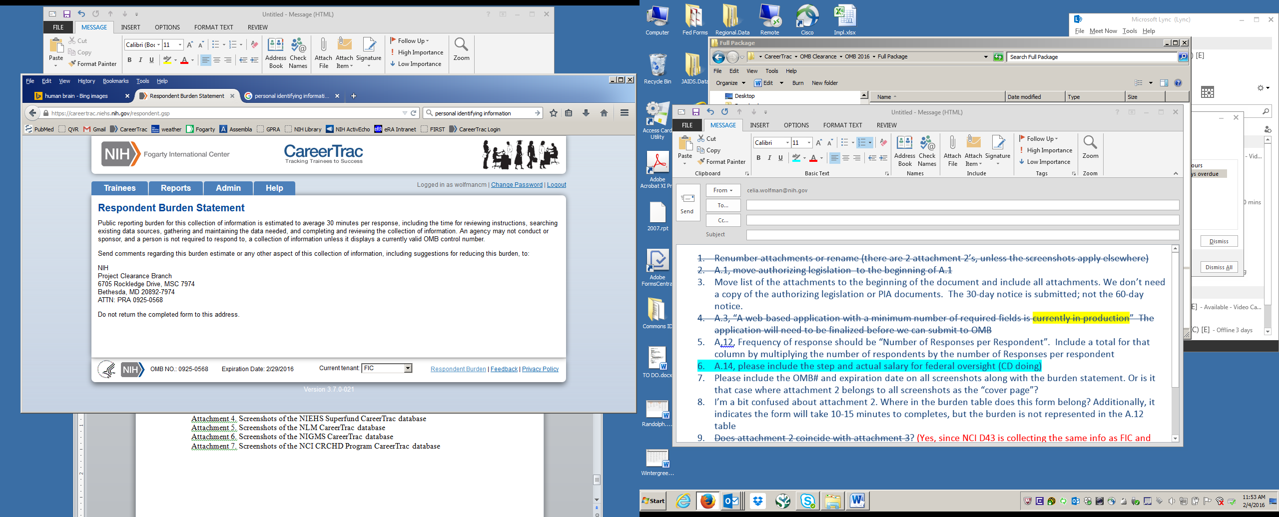Image resolution: width=1279 pixels, height=517 pixels.
Task: Click the Firefox home page icon
Action: coord(604,113)
